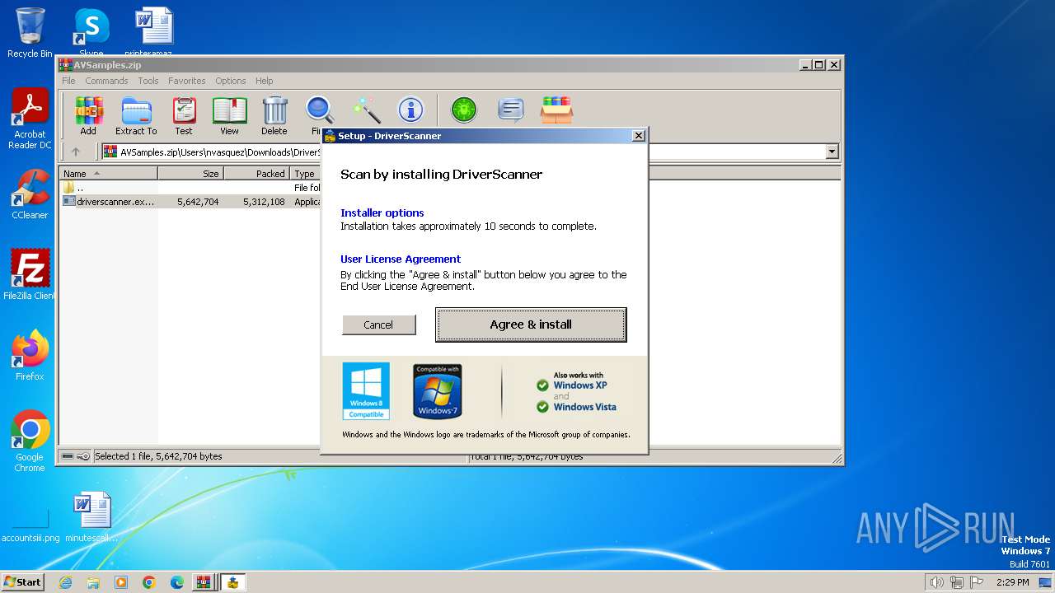1055x593 pixels.
Task: Open FileZilla Client shortcut
Action: point(30,275)
